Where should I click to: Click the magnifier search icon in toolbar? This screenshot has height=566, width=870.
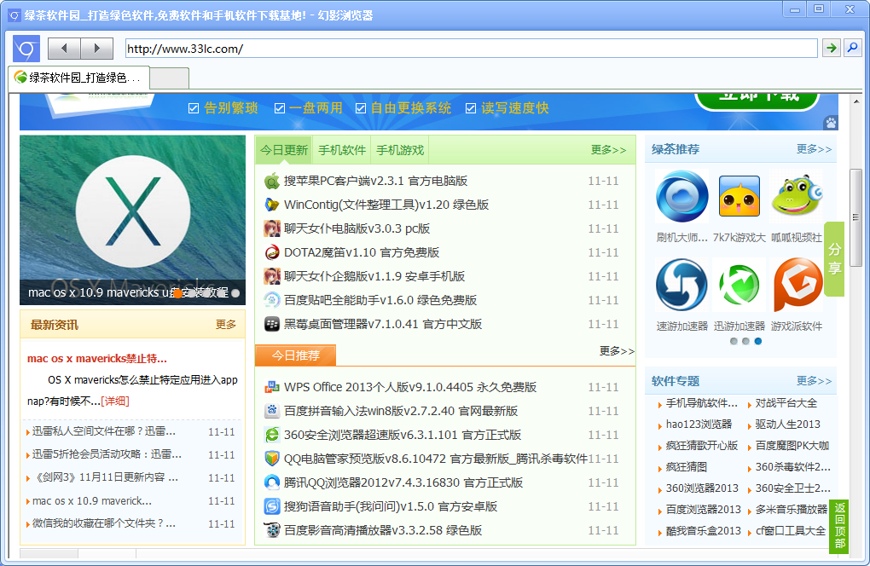852,48
